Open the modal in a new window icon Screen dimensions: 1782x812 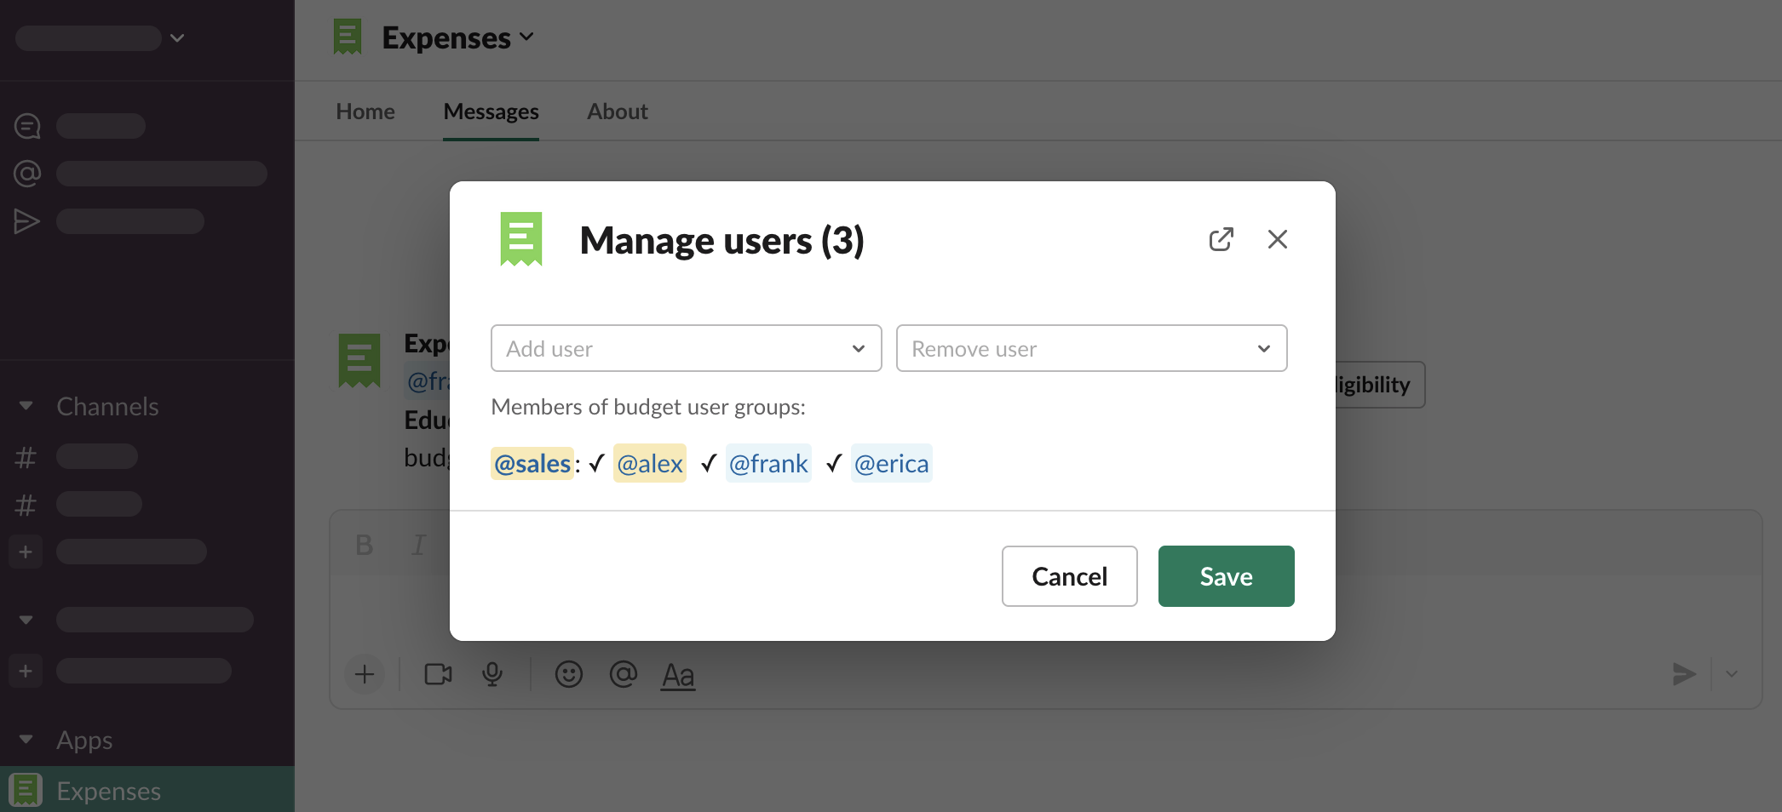point(1221,239)
